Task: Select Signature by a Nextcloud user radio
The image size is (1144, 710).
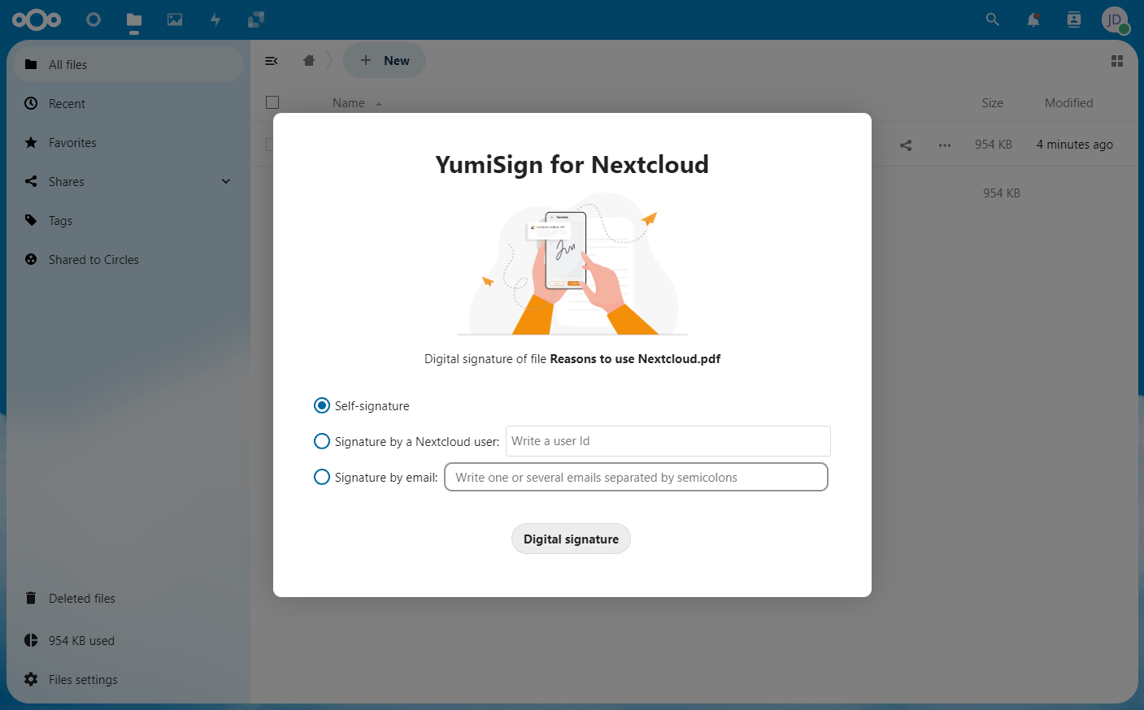Action: (322, 441)
